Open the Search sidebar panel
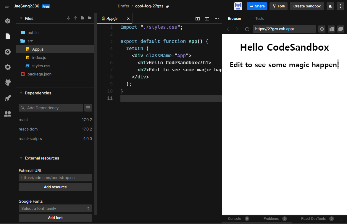 click(x=7, y=51)
